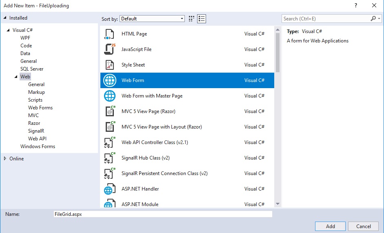
Task: Select the SQL Server category
Action: click(32, 69)
